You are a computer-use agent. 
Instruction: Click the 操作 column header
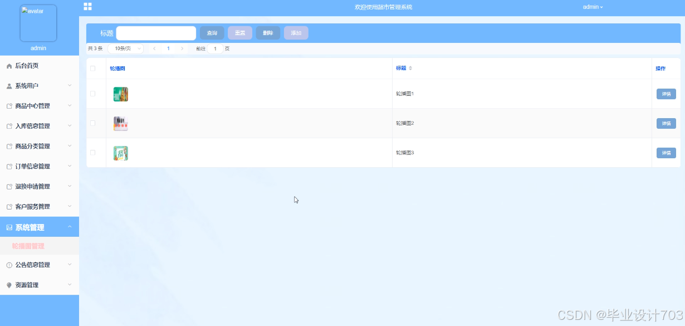click(x=660, y=69)
